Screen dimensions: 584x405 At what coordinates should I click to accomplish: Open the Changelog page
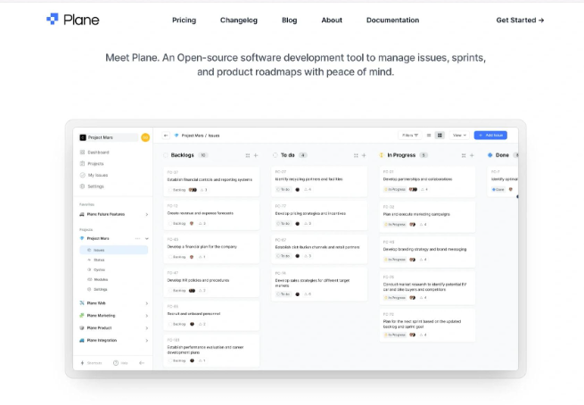tap(239, 21)
